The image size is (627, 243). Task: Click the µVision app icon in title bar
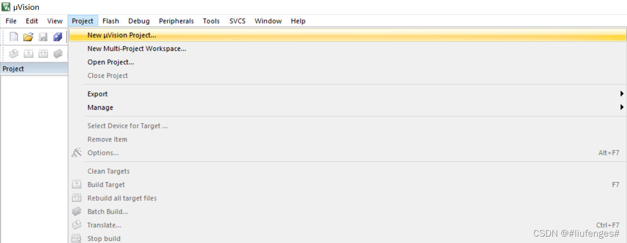point(6,7)
